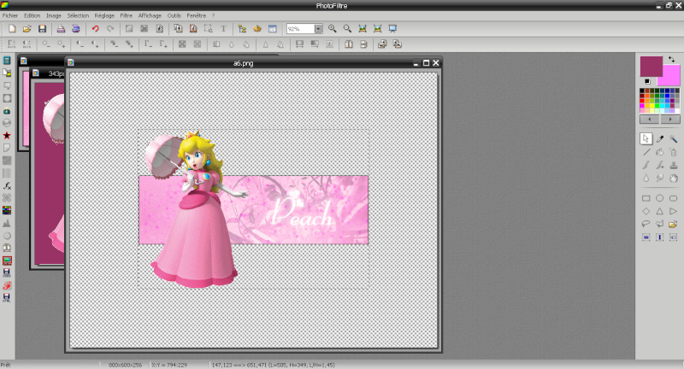Pick white from the color palette grid
The width and height of the screenshot is (684, 369).
point(677,111)
